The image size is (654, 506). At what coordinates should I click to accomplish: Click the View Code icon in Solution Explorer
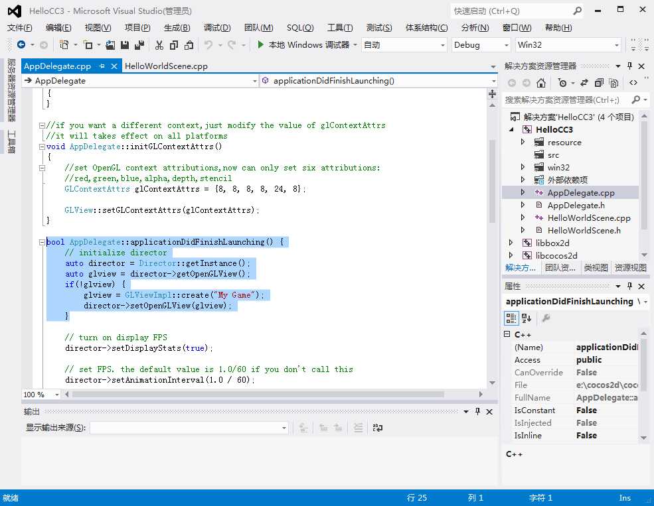[633, 83]
